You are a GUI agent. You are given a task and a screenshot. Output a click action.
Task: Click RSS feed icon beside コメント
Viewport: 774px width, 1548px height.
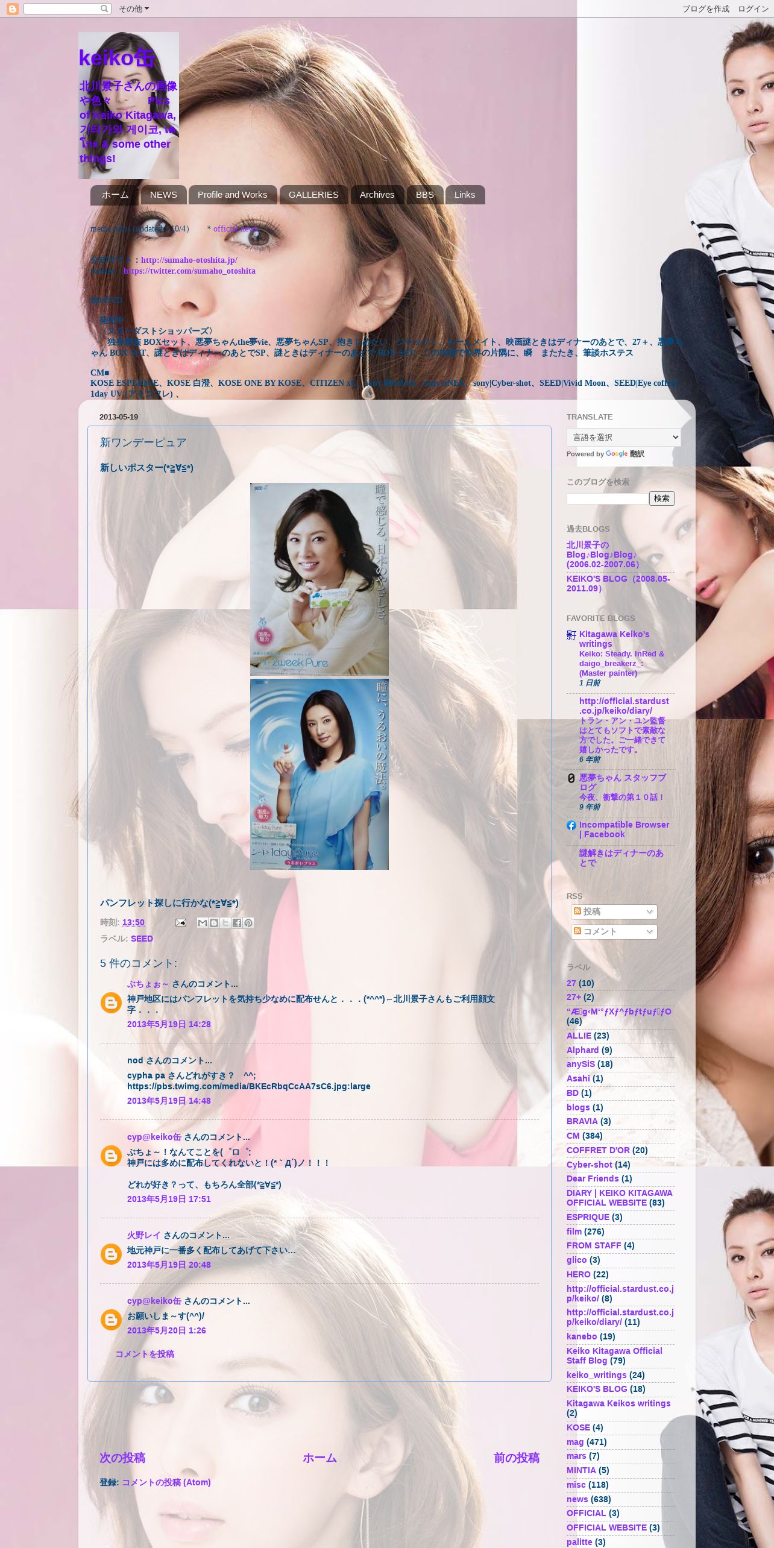tap(577, 931)
